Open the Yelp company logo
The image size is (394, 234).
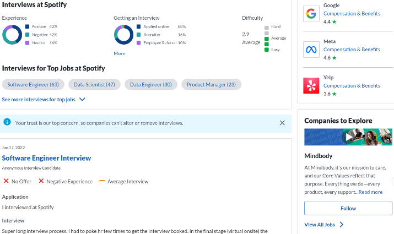click(x=311, y=85)
